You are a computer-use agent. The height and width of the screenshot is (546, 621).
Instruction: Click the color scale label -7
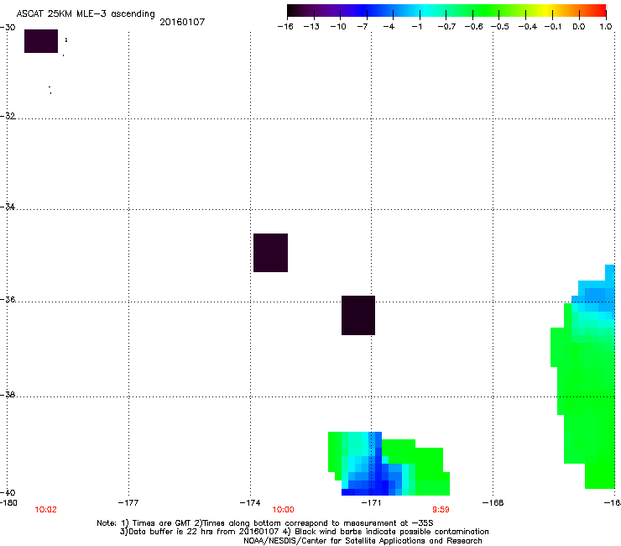click(363, 27)
